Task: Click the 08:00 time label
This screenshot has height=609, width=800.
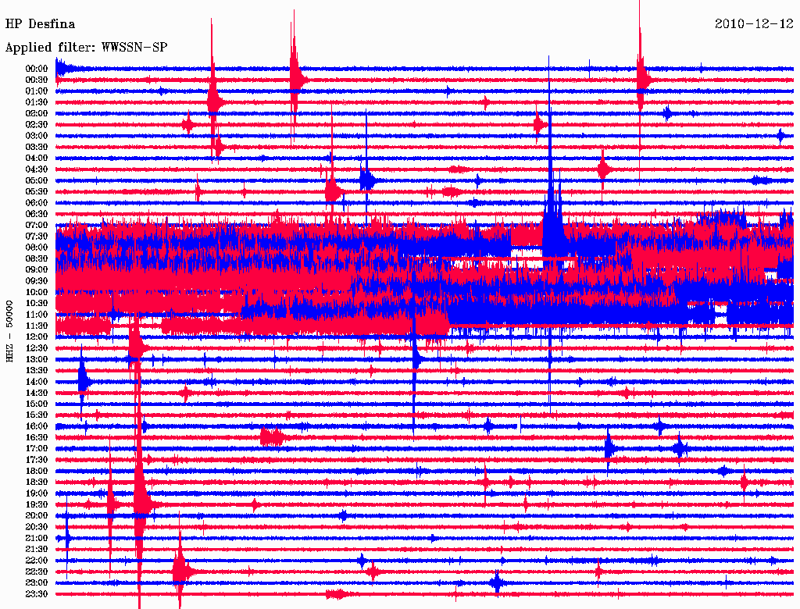Action: [37, 248]
